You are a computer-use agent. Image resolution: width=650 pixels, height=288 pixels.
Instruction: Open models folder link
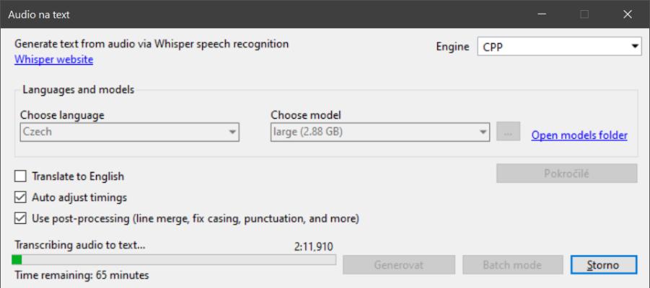point(579,135)
